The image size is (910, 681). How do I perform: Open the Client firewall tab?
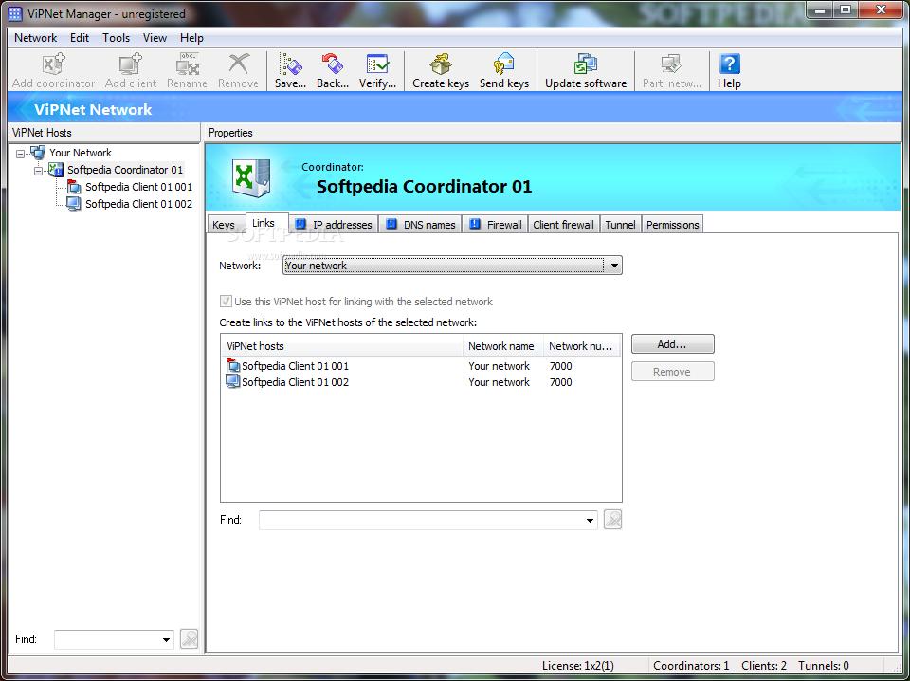click(563, 225)
